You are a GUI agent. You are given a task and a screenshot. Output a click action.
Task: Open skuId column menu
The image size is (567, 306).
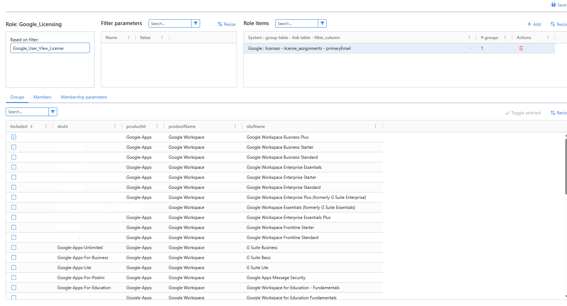115,126
